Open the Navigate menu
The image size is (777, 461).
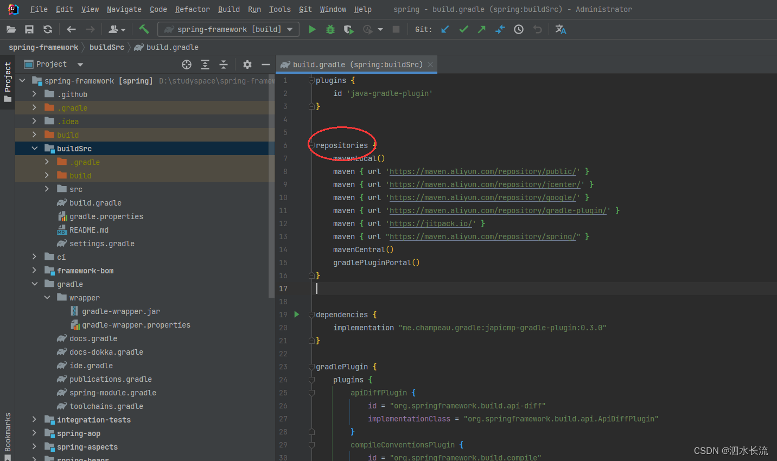(124, 9)
